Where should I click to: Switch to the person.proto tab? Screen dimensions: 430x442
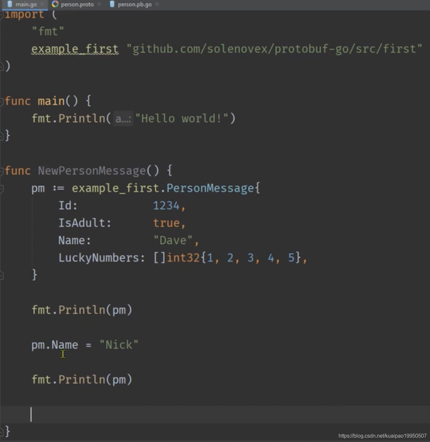coord(77,4)
